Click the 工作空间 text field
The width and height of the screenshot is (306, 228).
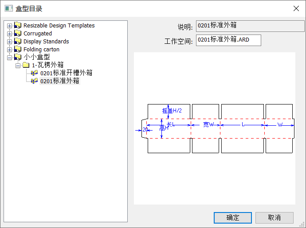[228, 40]
